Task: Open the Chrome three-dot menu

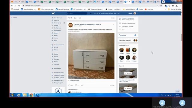Action: tap(180, 6)
